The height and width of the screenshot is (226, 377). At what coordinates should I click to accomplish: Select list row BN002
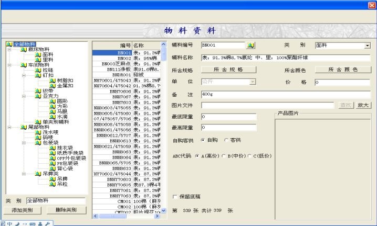coord(127,58)
